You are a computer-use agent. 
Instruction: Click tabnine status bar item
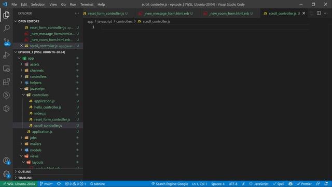(x=98, y=184)
